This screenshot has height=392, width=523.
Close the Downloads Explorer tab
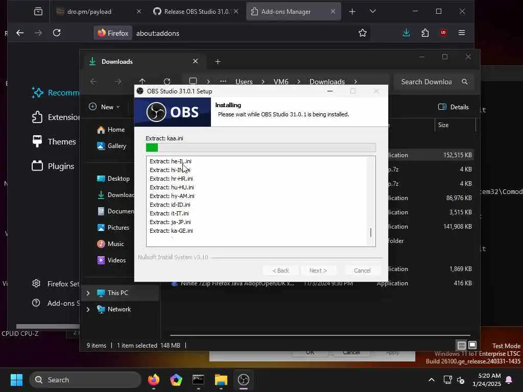point(196,61)
